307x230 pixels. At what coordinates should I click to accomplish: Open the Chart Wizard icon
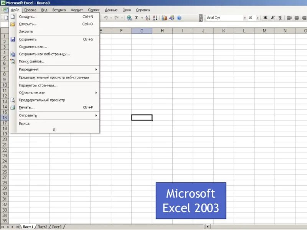click(165, 18)
